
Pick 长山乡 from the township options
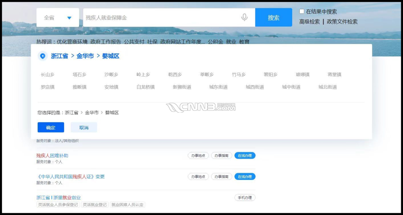[x=48, y=75]
